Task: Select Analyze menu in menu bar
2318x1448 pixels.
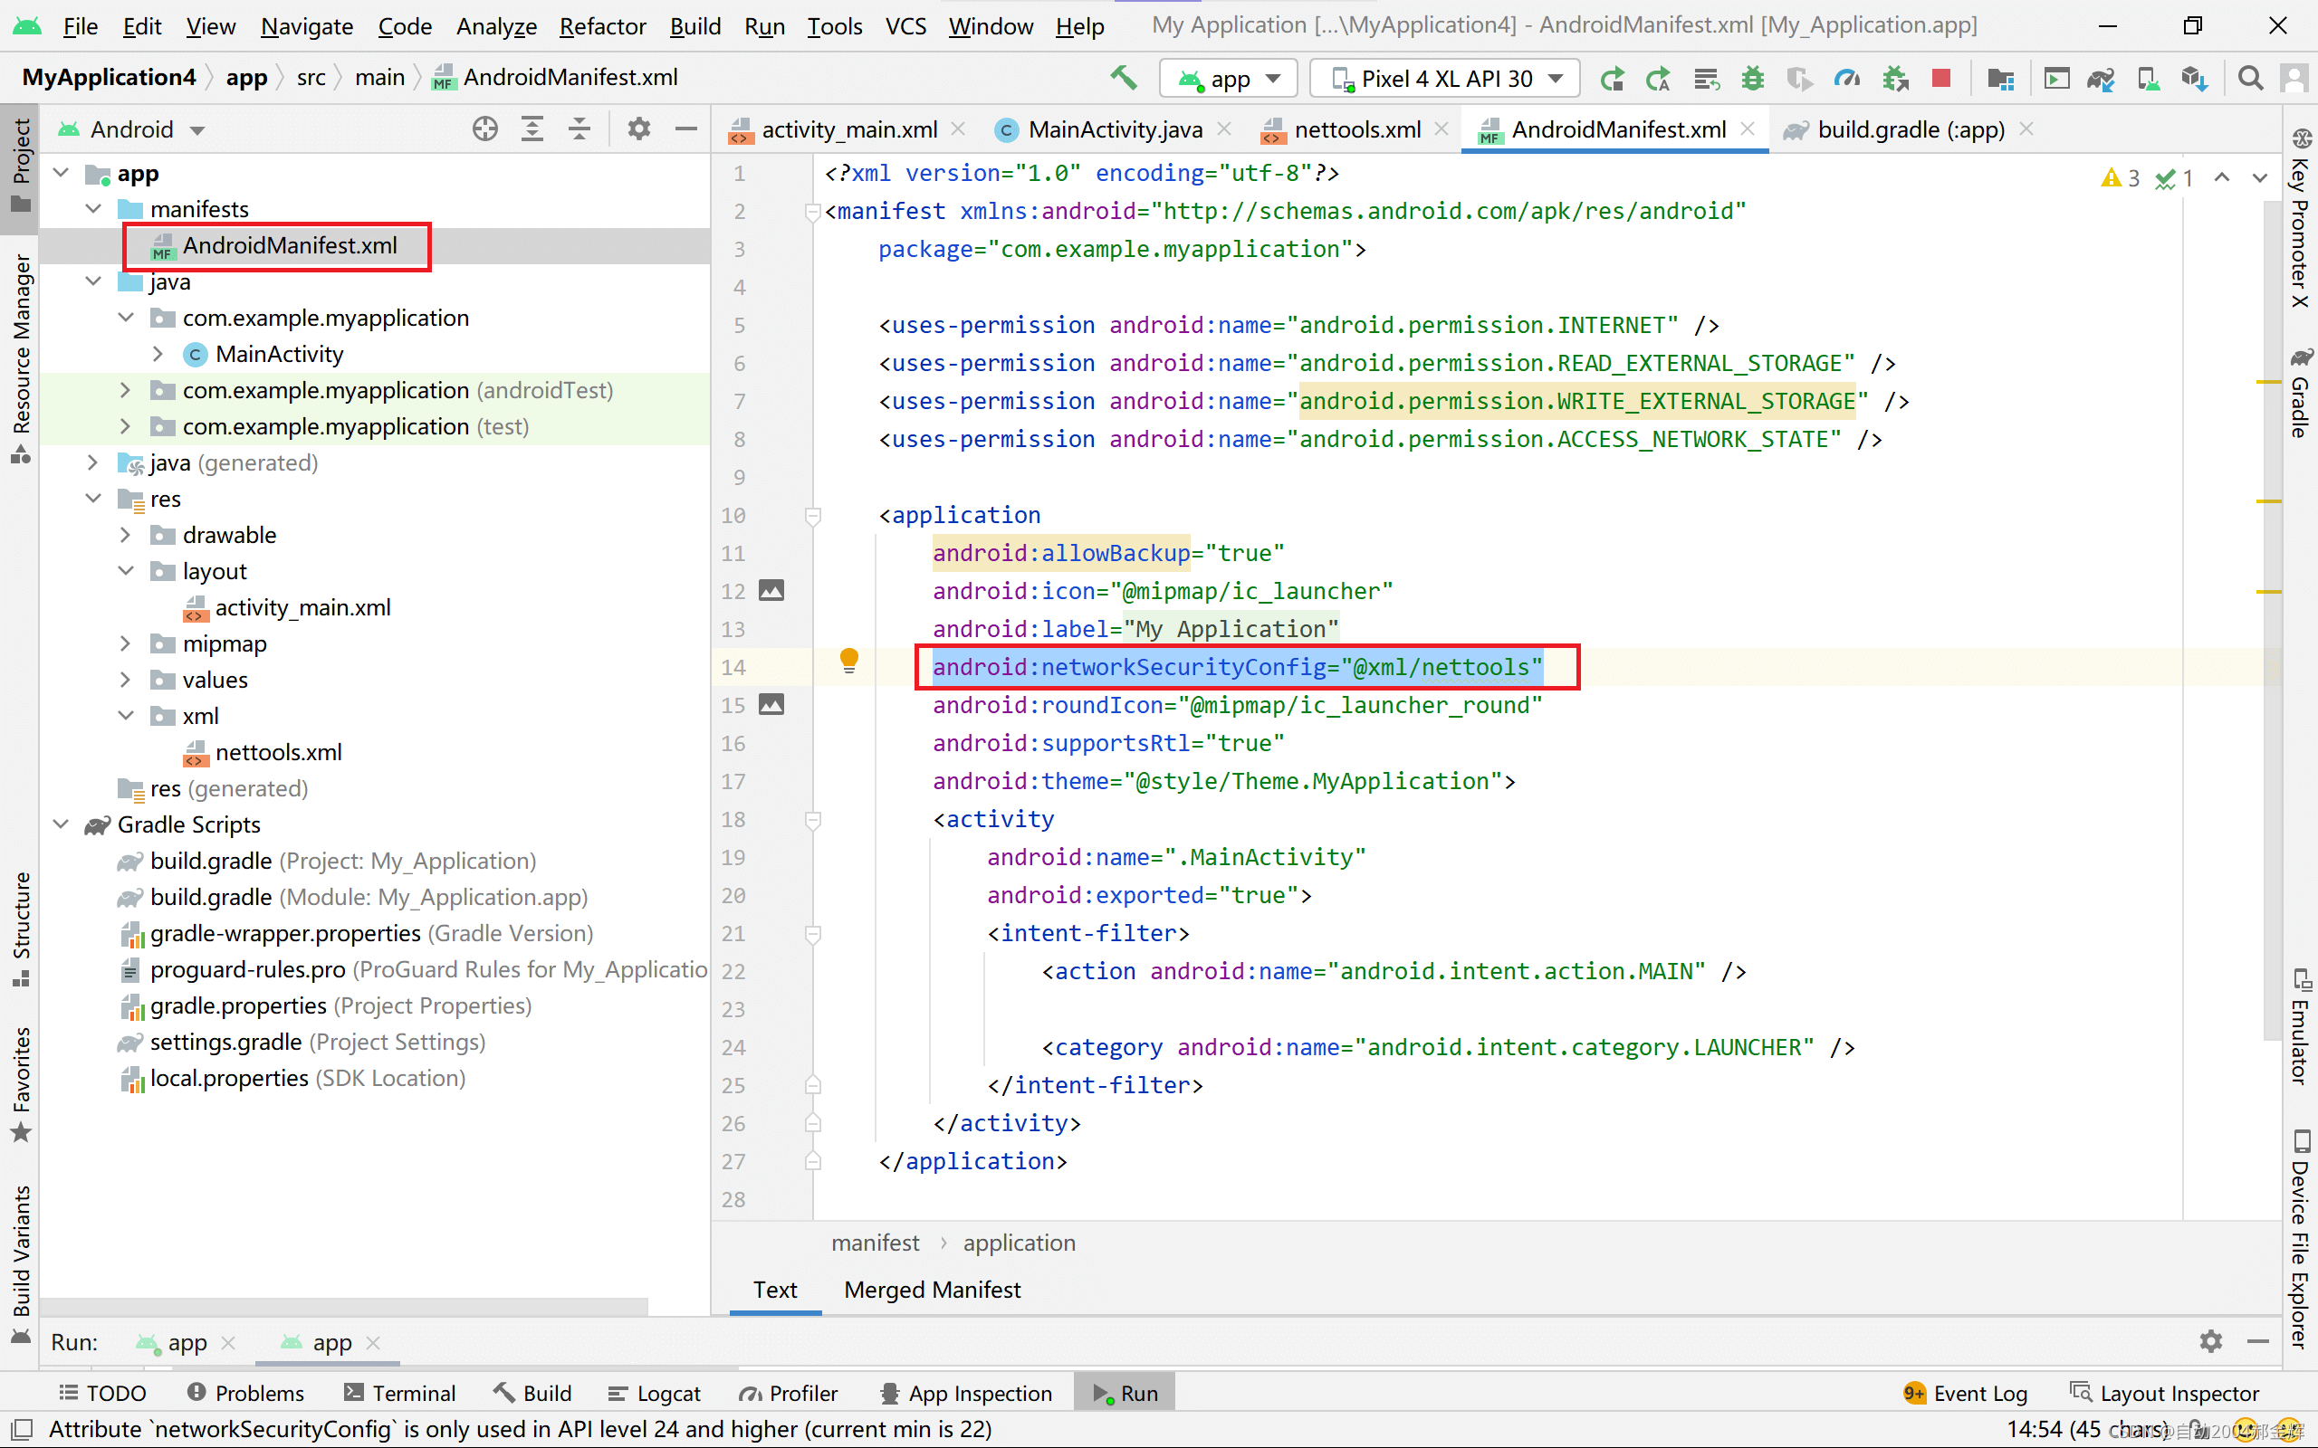Action: [x=494, y=25]
